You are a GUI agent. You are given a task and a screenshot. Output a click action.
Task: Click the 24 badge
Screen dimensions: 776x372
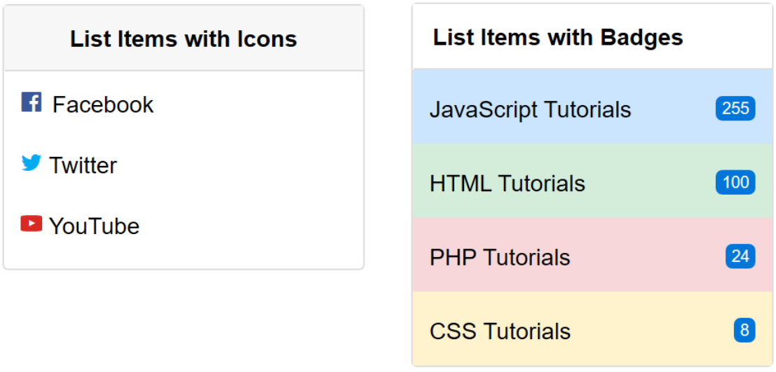click(x=740, y=256)
